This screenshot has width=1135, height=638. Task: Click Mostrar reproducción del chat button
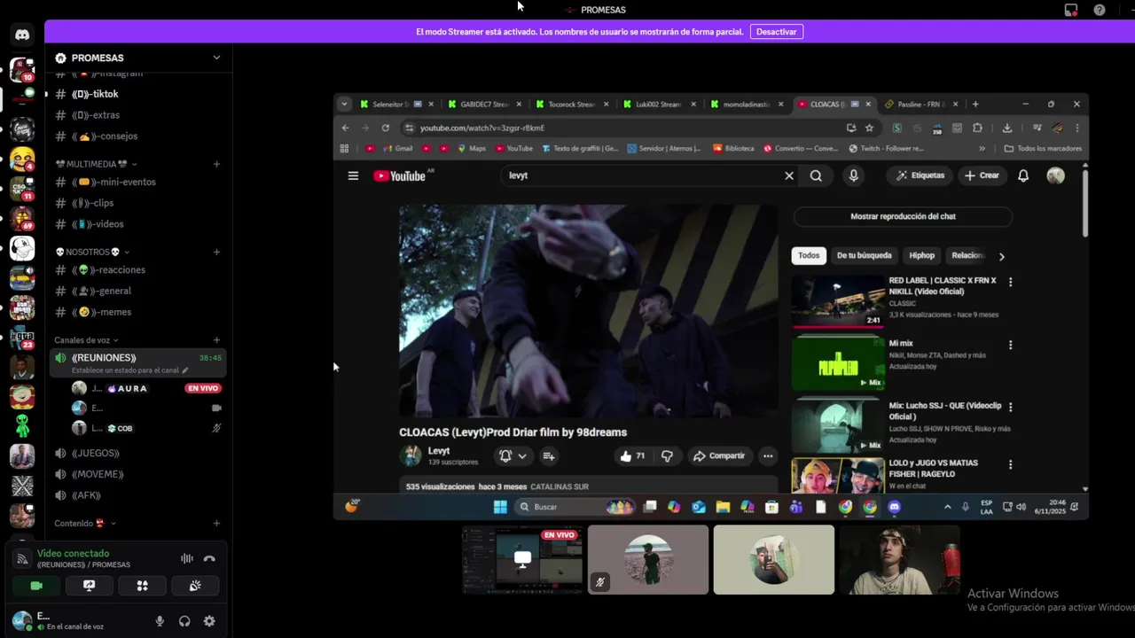(903, 216)
